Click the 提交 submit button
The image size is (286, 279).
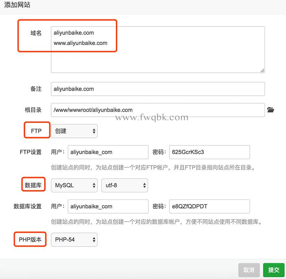(273, 270)
